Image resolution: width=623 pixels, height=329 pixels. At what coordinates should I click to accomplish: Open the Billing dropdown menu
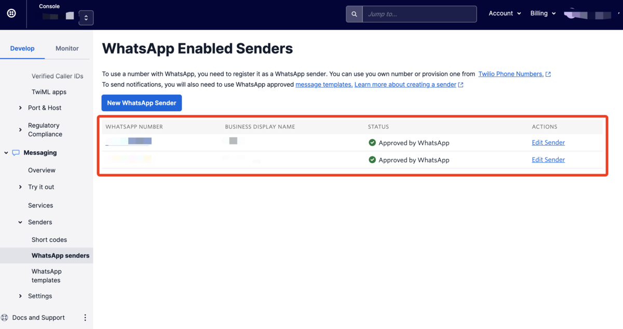[543, 14]
